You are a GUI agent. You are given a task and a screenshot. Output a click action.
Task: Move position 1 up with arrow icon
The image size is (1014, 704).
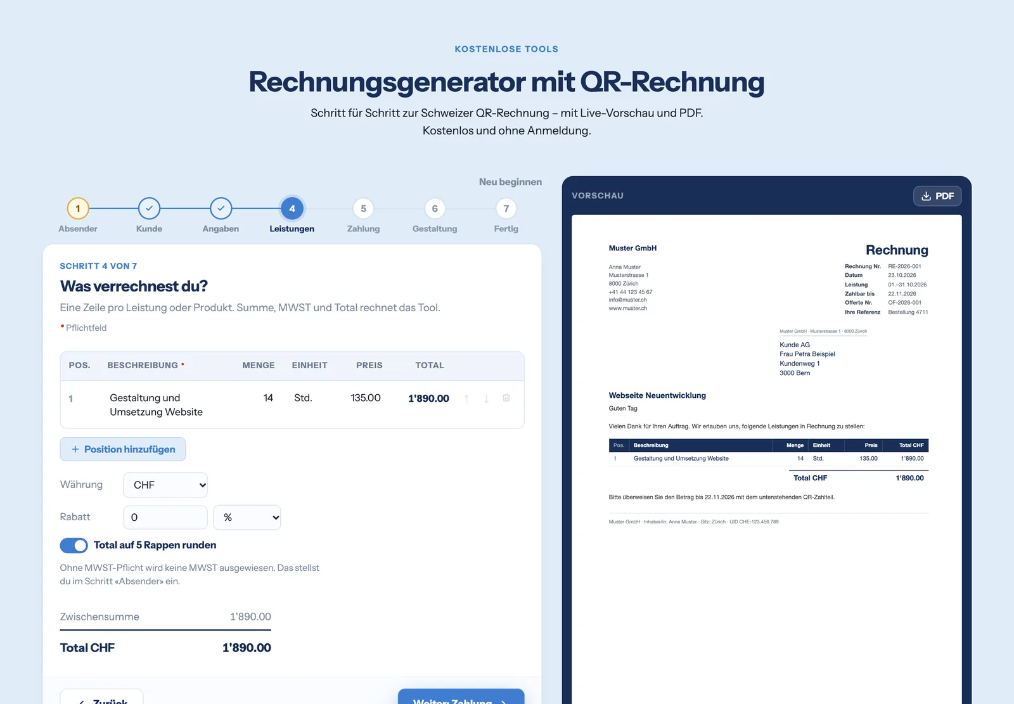tap(467, 399)
